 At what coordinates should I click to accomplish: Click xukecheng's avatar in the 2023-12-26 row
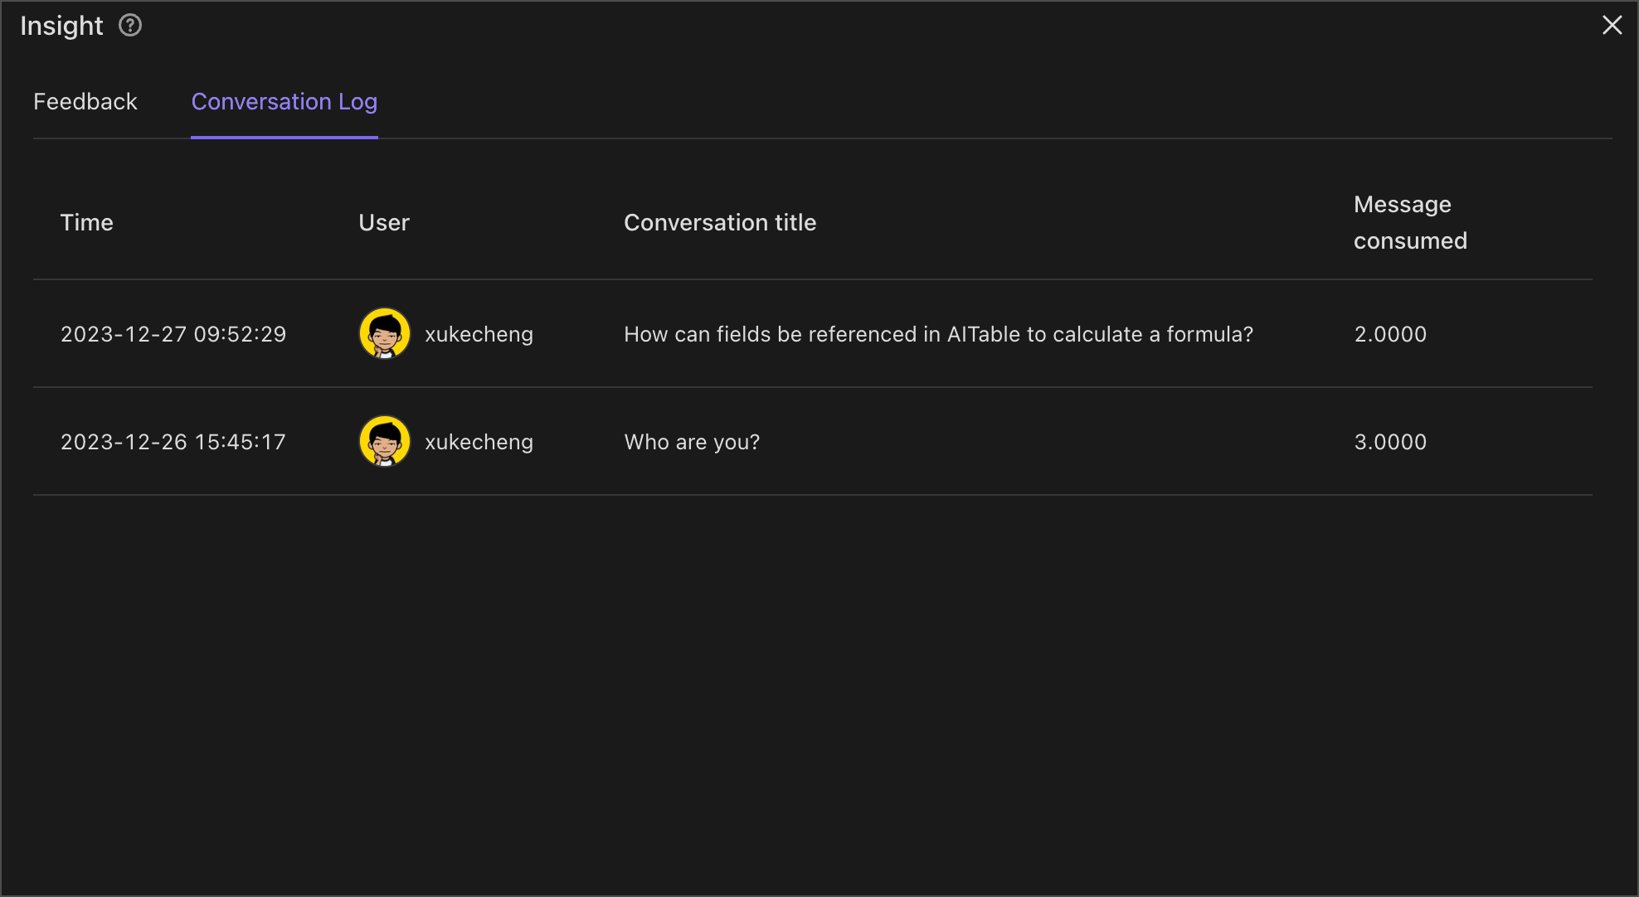click(x=385, y=441)
